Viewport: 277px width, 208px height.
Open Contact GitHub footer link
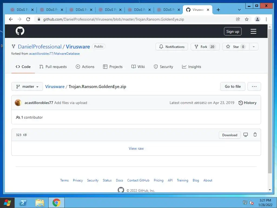tap(138, 180)
